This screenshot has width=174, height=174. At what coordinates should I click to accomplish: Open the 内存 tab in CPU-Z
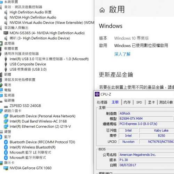127,102
